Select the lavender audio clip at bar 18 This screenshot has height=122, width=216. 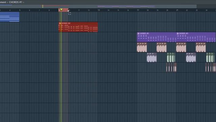(152, 57)
